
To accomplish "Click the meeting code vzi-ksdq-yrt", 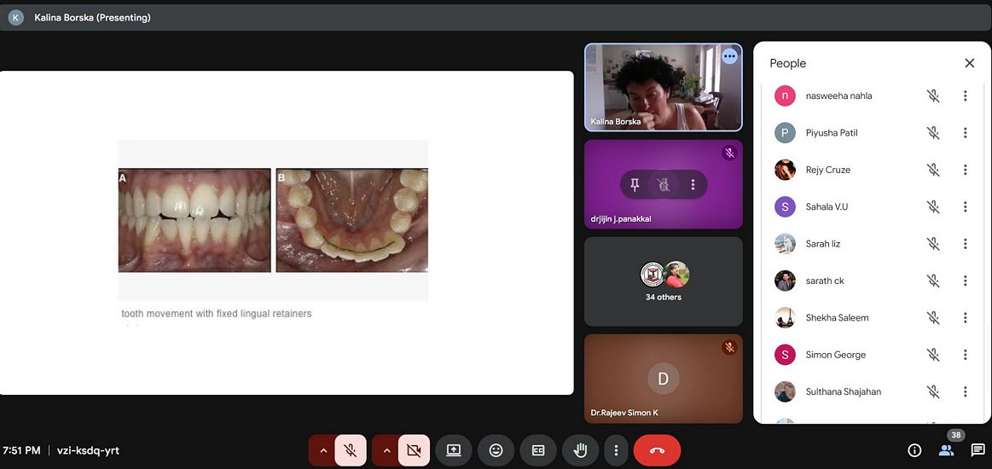I will coord(88,451).
